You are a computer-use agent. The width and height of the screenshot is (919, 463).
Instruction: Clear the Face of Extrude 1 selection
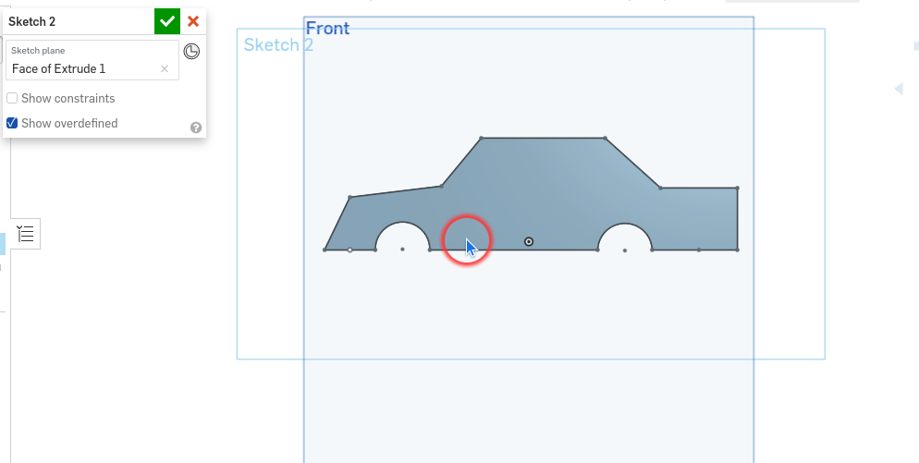(x=165, y=69)
